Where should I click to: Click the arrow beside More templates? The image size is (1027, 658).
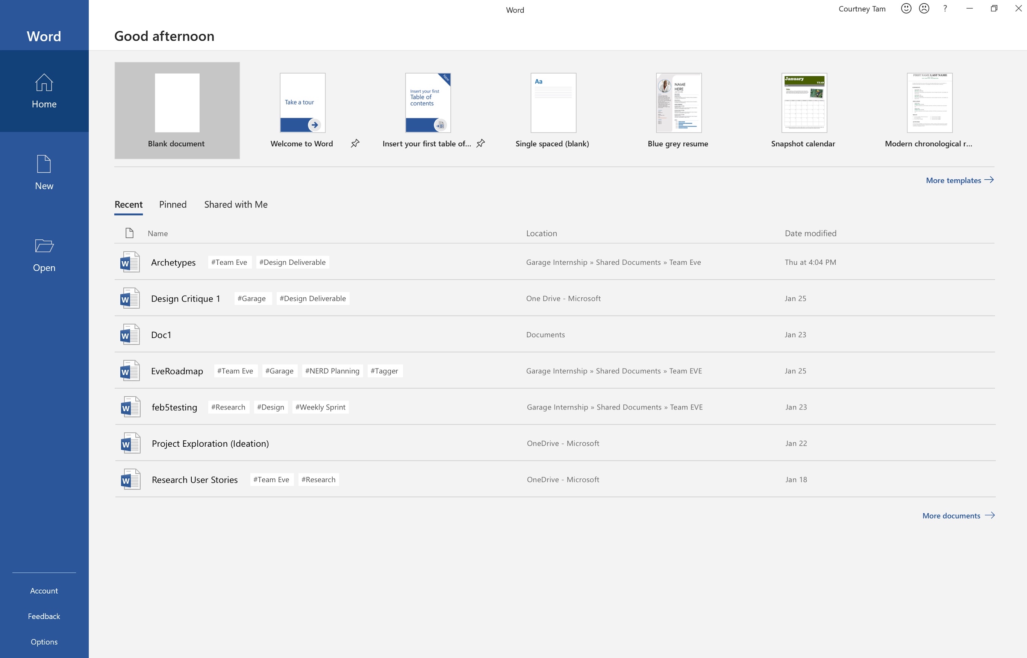[x=989, y=180]
